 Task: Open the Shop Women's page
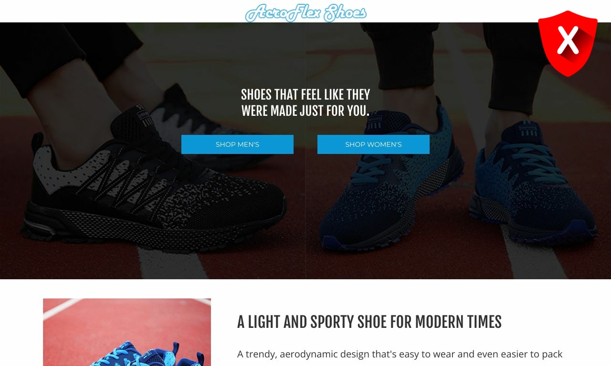[373, 144]
